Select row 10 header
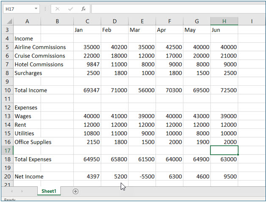Image resolution: width=266 pixels, height=202 pixels. pos(7,90)
